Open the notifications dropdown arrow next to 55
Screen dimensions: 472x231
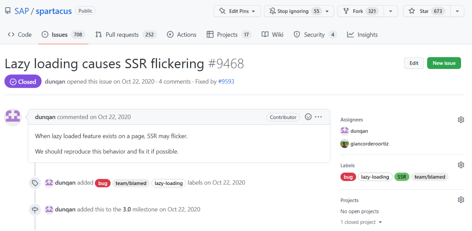click(327, 11)
